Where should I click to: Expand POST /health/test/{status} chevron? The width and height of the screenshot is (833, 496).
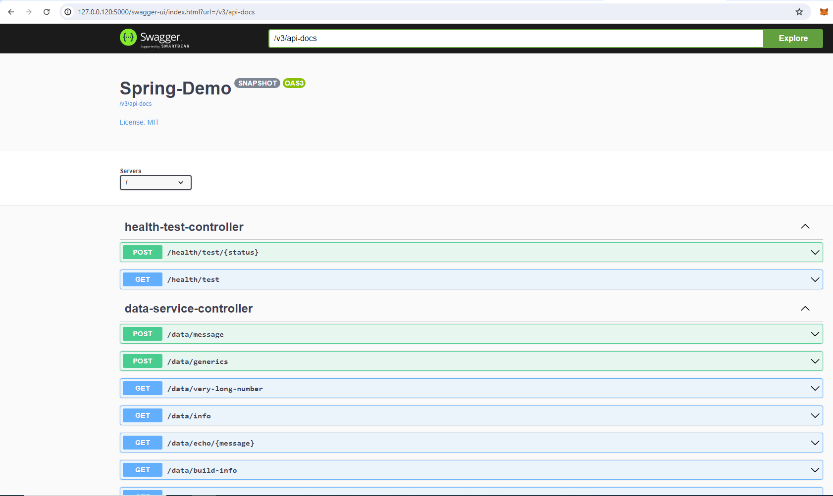(815, 252)
